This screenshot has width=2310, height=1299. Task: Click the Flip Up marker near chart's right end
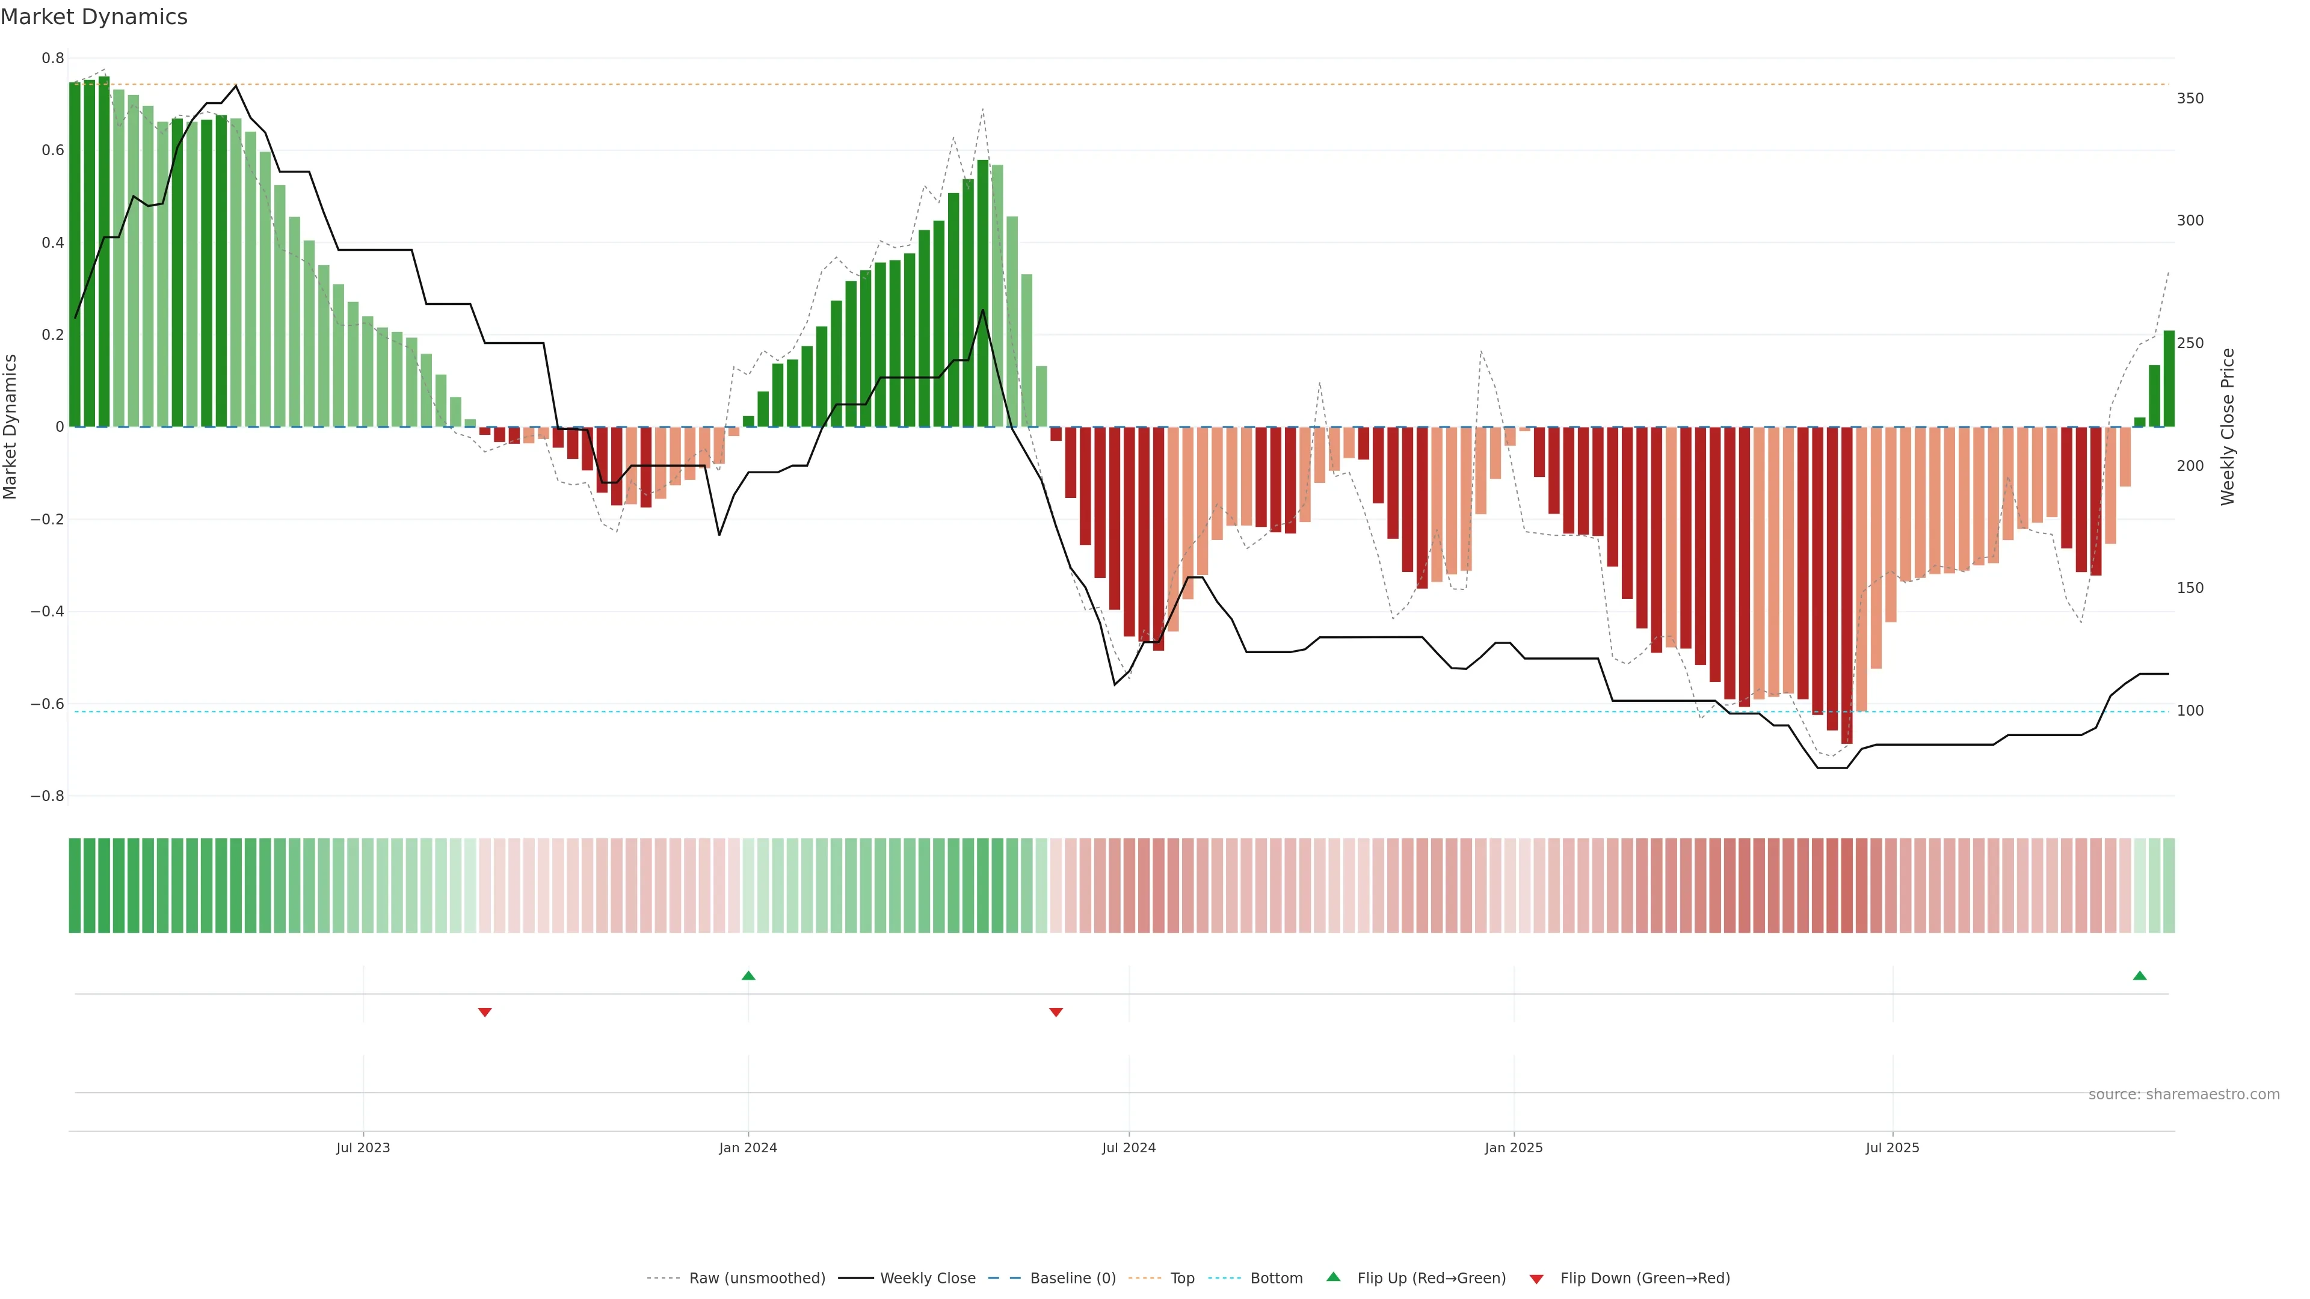click(2140, 975)
